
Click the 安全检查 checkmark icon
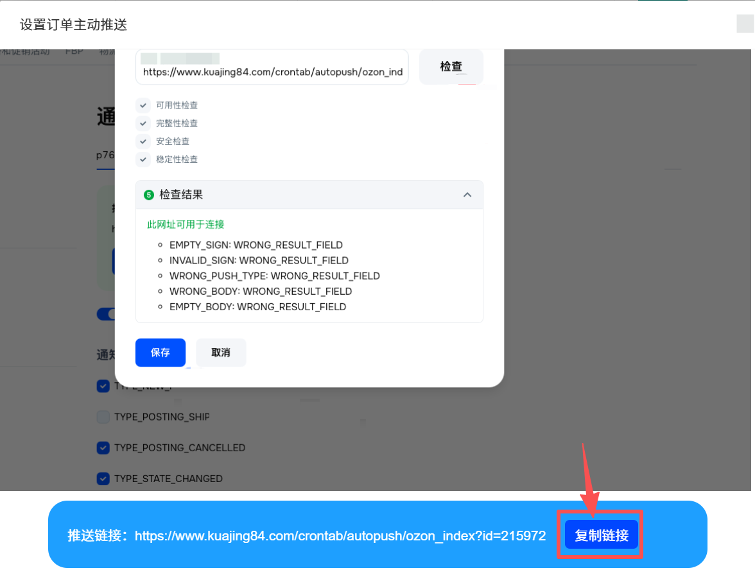(x=144, y=141)
